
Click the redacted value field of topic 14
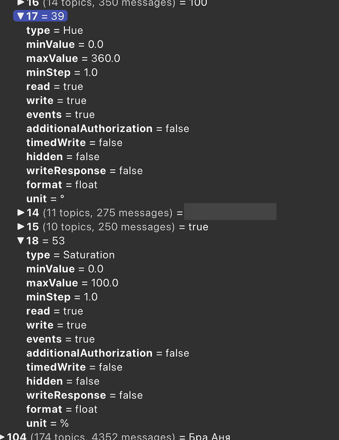coord(231,212)
